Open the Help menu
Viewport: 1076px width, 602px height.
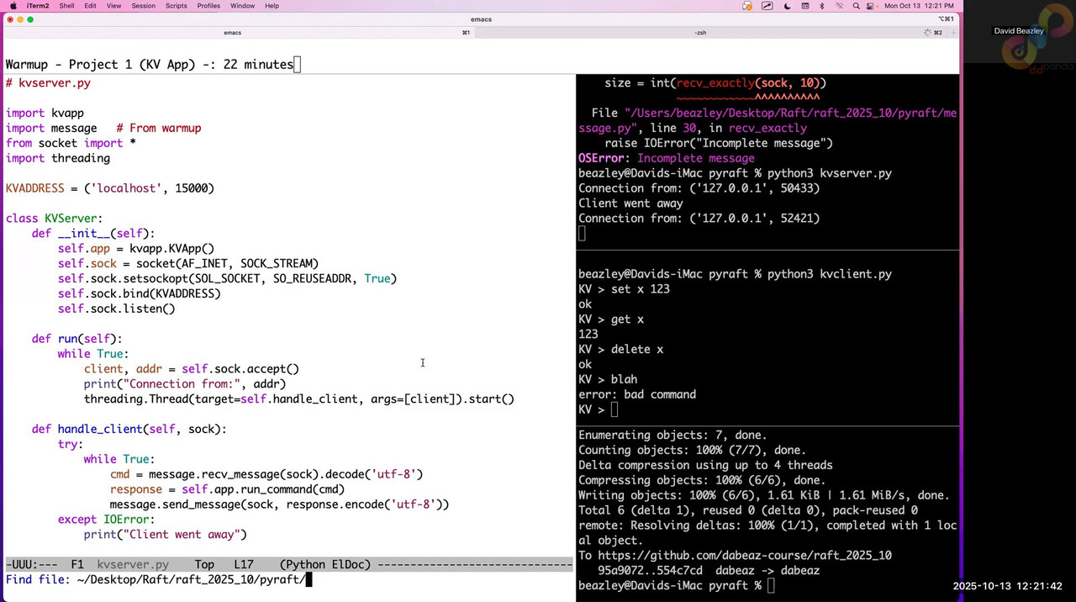[272, 6]
